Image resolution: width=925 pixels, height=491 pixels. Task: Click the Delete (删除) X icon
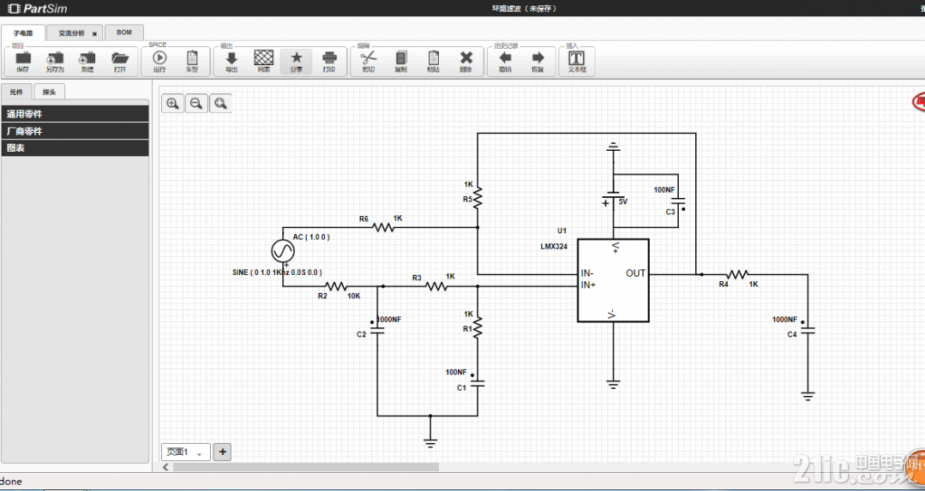466,57
